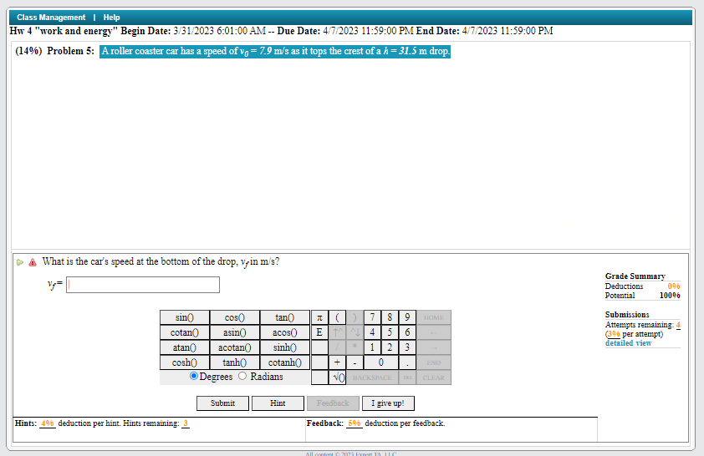Click the subscript caret down-arrow key
The width and height of the screenshot is (704, 456).
tap(355, 332)
